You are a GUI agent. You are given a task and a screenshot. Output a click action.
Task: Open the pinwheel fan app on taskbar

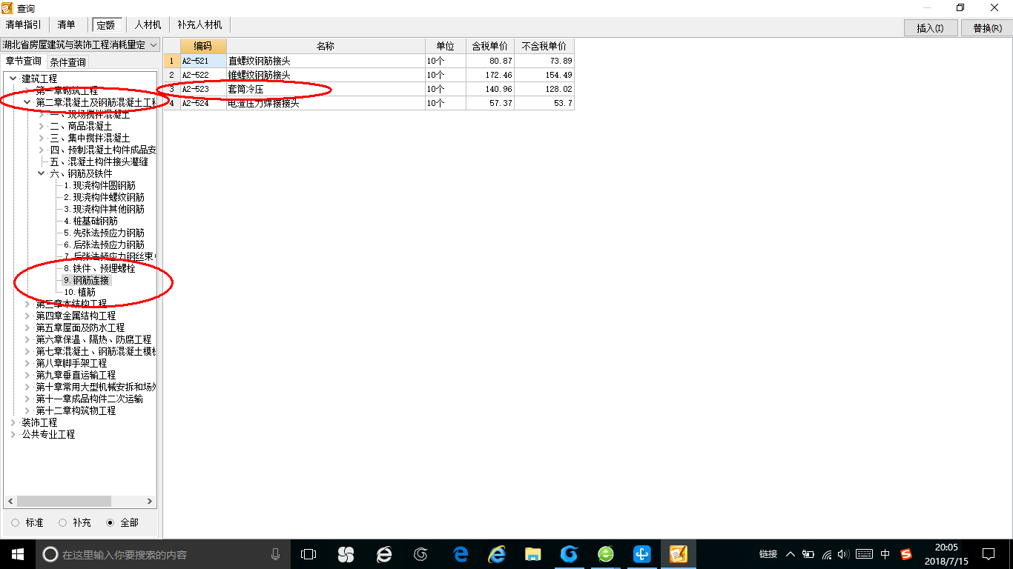click(x=346, y=554)
